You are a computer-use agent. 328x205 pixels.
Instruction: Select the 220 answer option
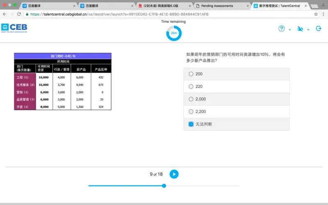click(237, 87)
